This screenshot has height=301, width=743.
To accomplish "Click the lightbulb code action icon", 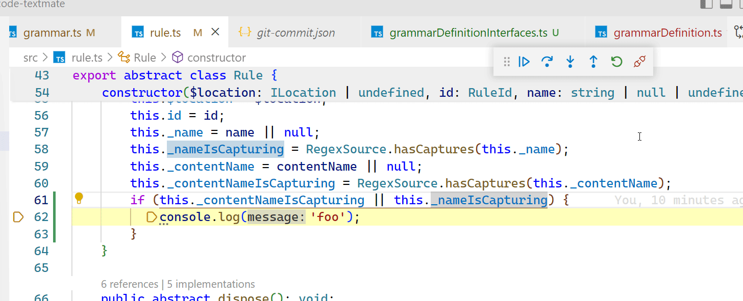I will 79,198.
